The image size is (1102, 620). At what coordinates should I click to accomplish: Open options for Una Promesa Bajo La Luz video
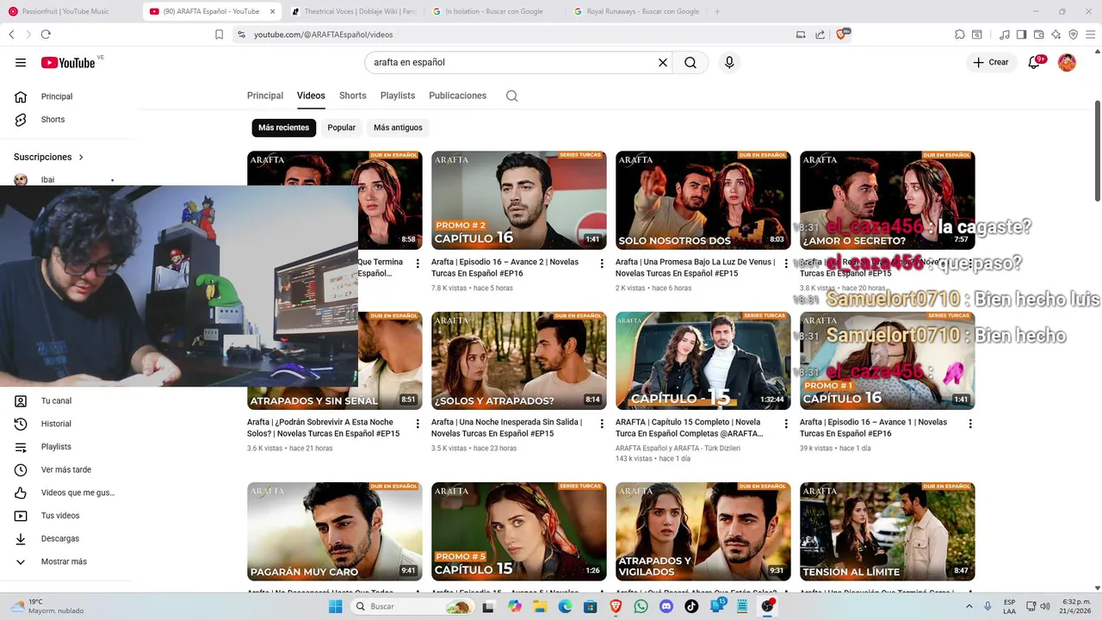[x=786, y=263]
